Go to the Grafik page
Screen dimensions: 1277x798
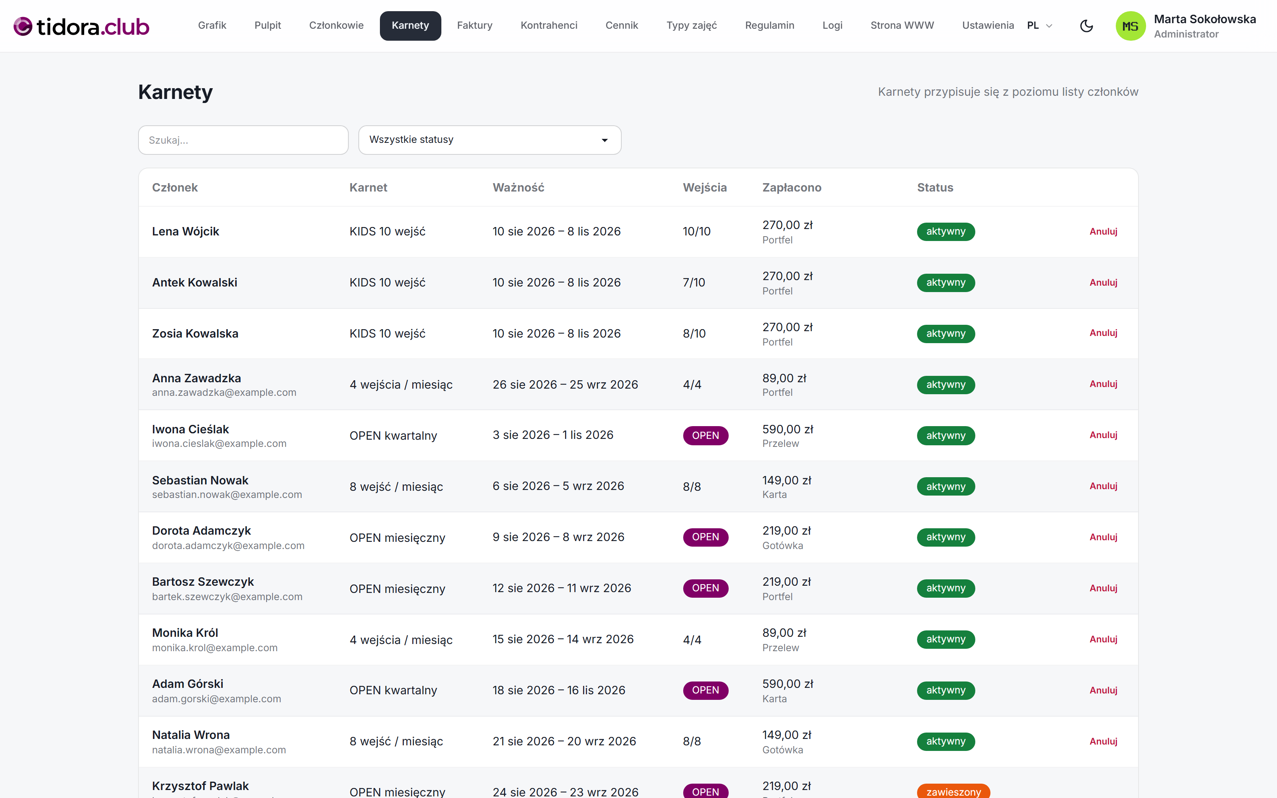(212, 25)
